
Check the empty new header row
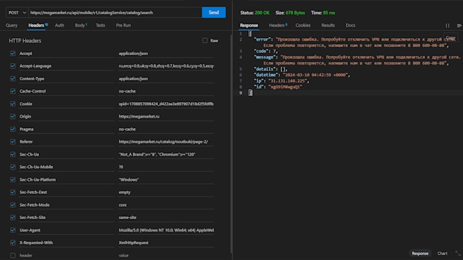click(x=13, y=255)
